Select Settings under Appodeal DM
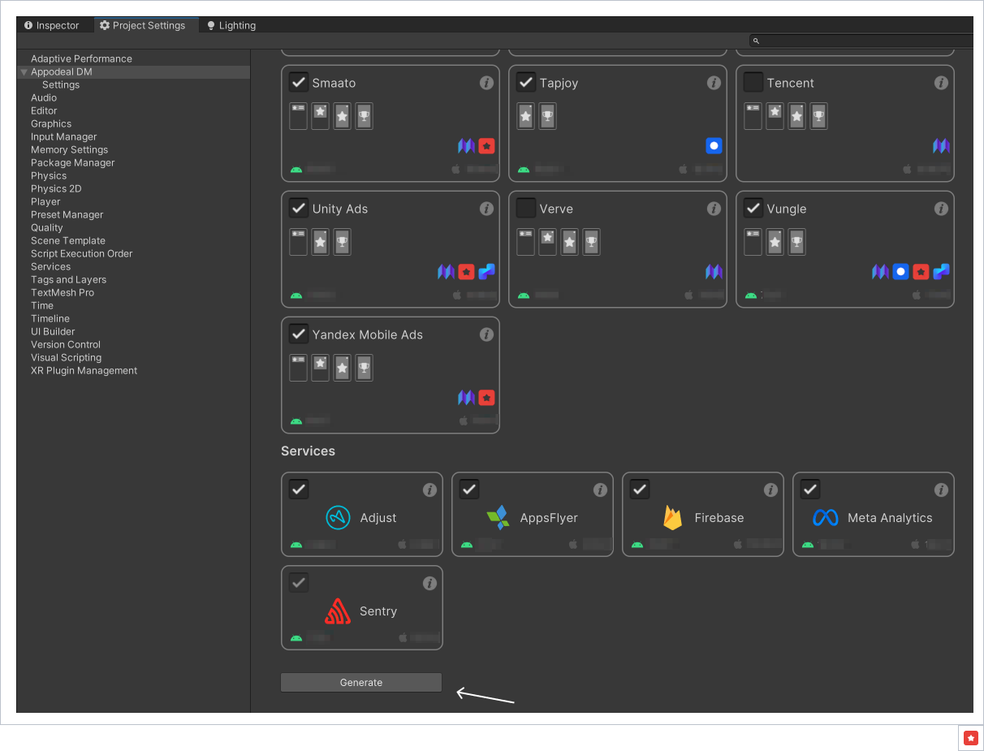This screenshot has width=984, height=751. (61, 85)
